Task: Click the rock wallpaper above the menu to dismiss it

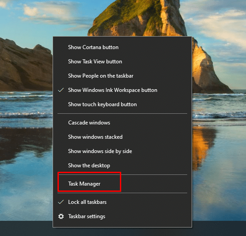Action: click(x=138, y=18)
